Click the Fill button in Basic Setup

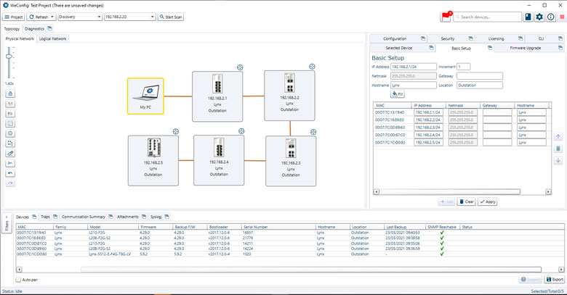398,94
